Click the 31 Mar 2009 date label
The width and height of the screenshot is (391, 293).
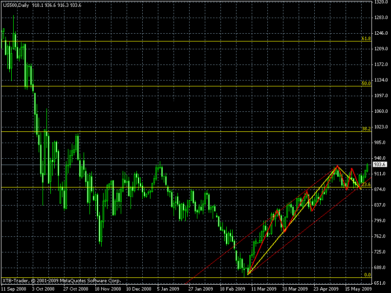(x=295, y=289)
